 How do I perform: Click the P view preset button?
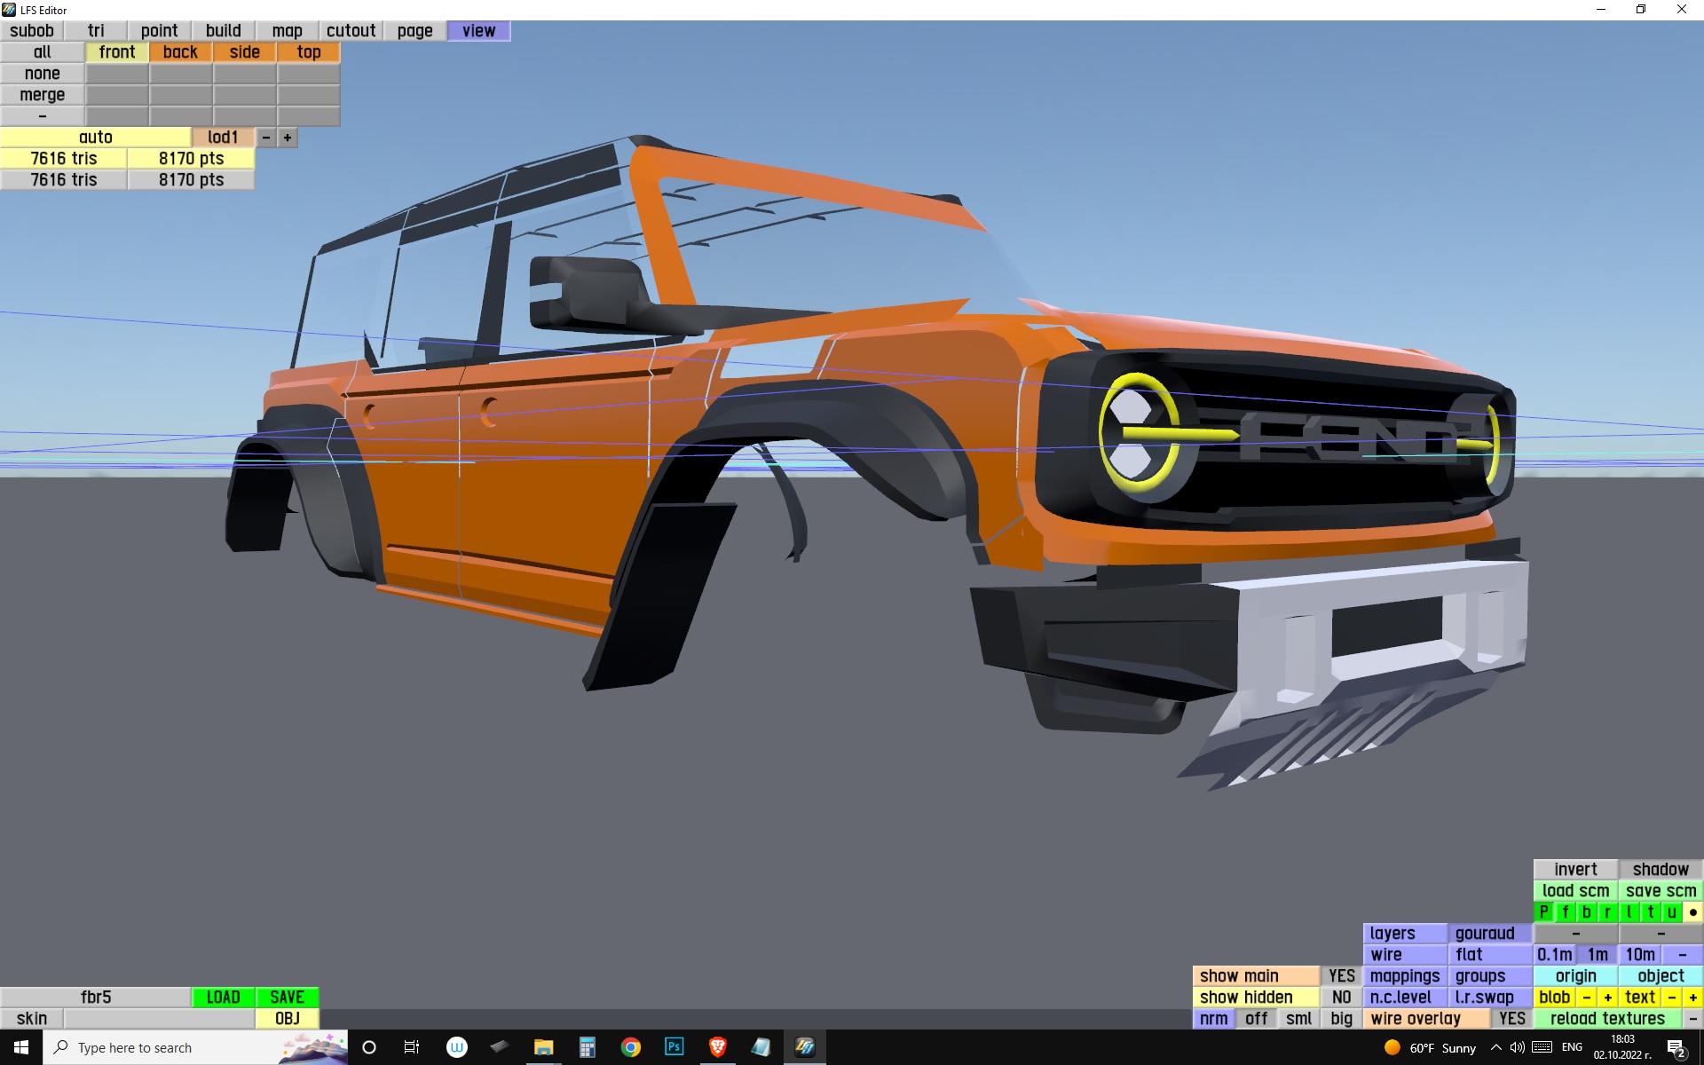click(x=1544, y=912)
